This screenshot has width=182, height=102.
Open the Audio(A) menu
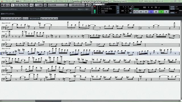[40, 1]
